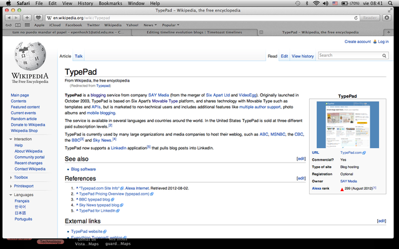Click the Create account link
Image resolution: width=399 pixels, height=249 pixels.
pyautogui.click(x=357, y=42)
